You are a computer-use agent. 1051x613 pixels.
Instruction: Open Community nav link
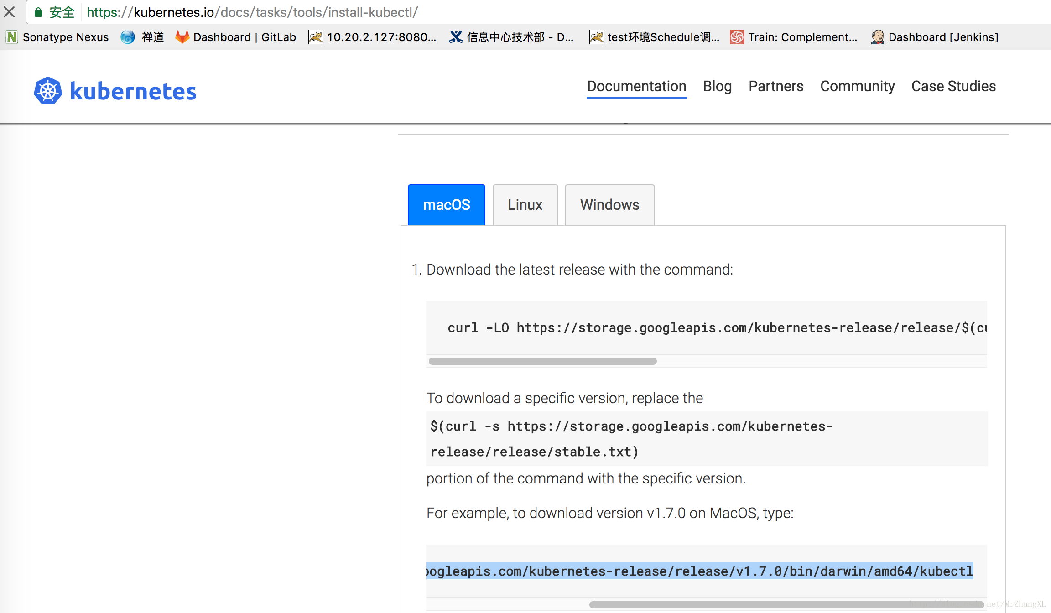[x=857, y=86]
